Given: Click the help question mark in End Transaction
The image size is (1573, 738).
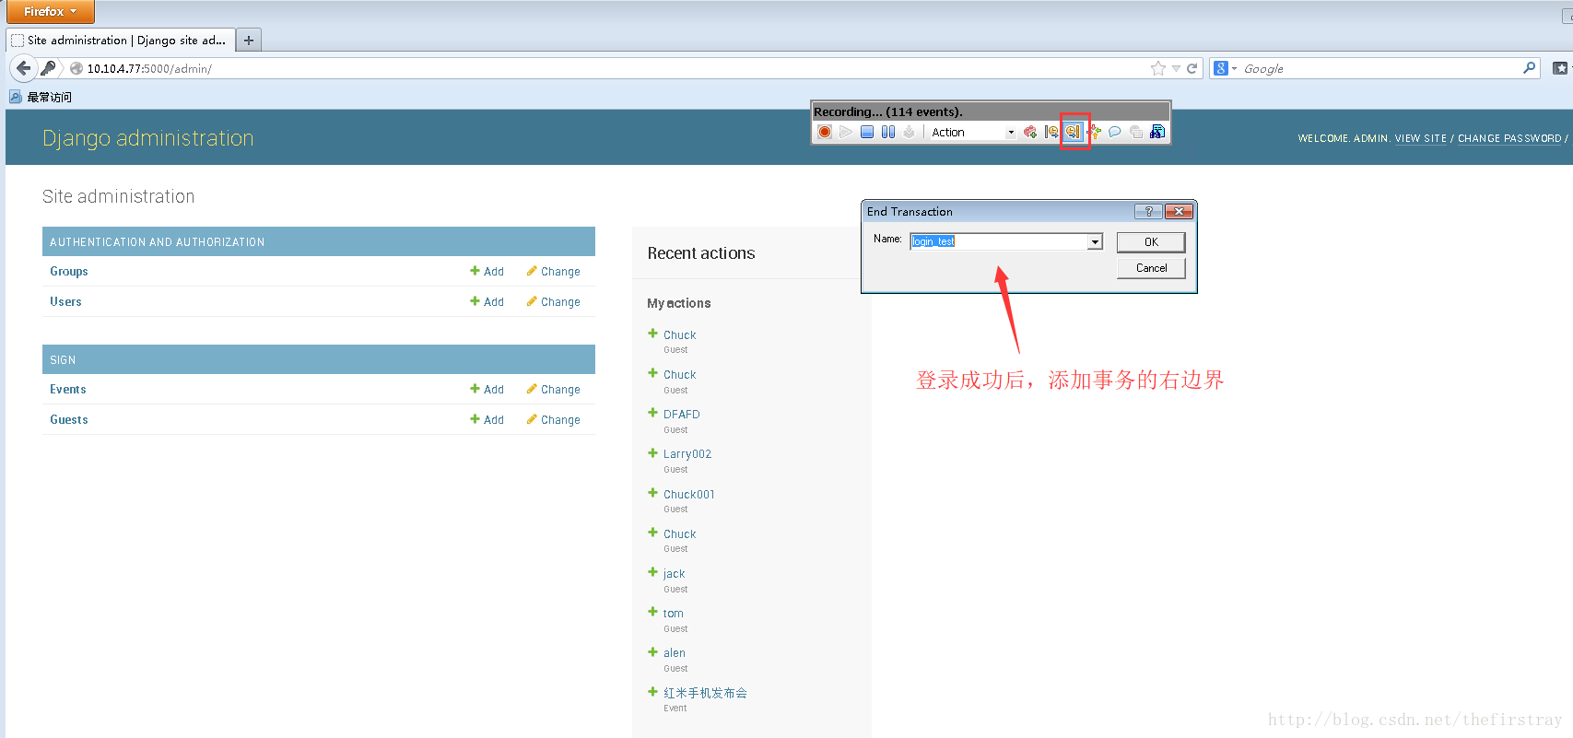Looking at the screenshot, I should [x=1148, y=212].
